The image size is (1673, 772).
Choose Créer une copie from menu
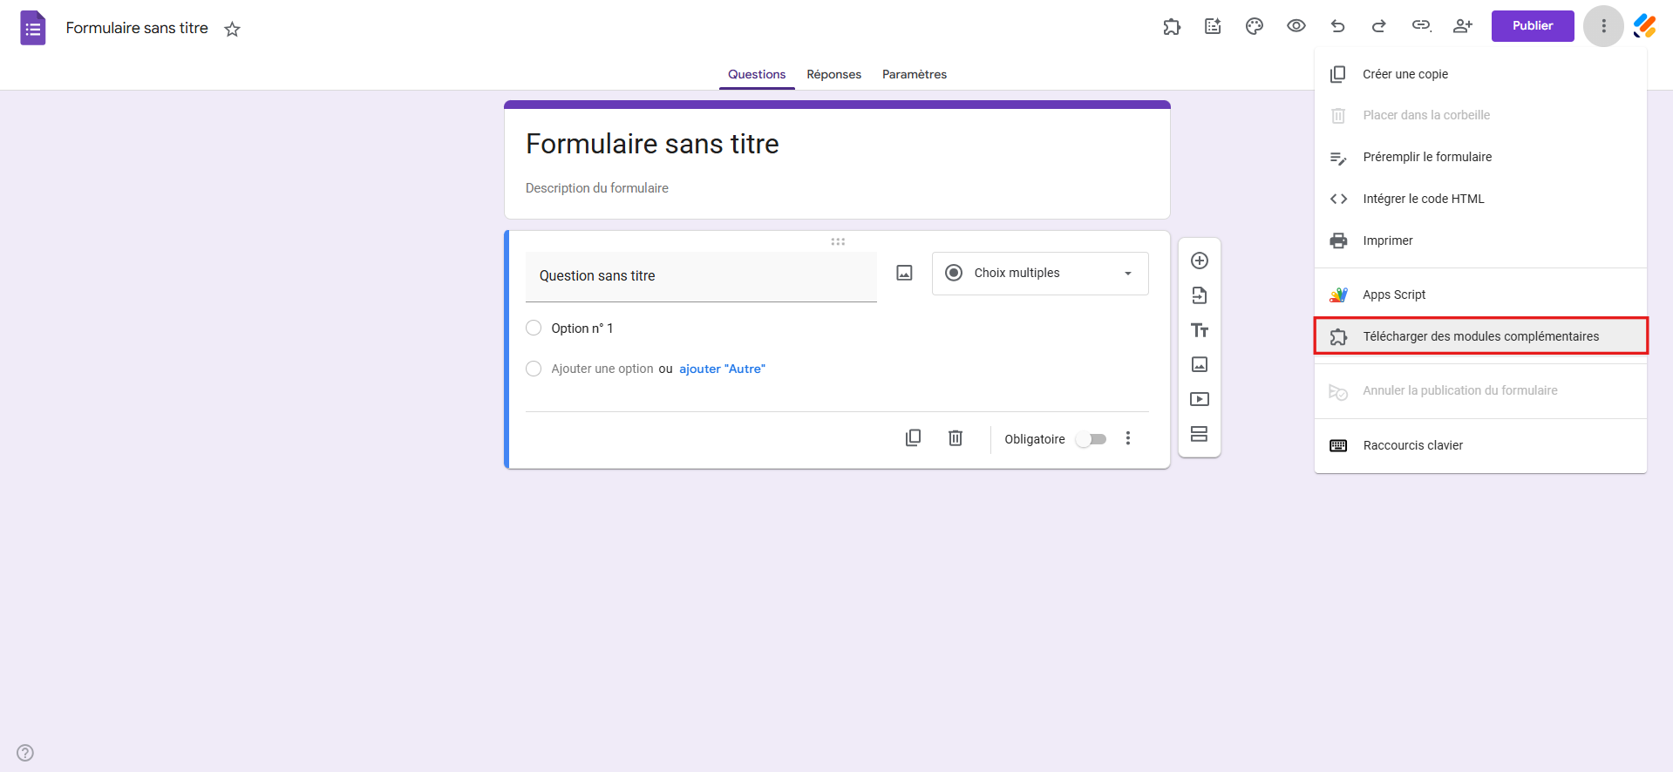(1480, 74)
